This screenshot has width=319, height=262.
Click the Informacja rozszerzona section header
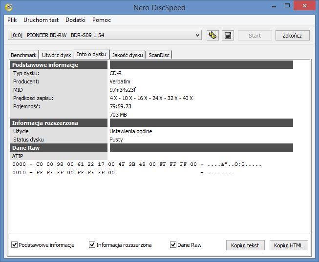[59, 123]
